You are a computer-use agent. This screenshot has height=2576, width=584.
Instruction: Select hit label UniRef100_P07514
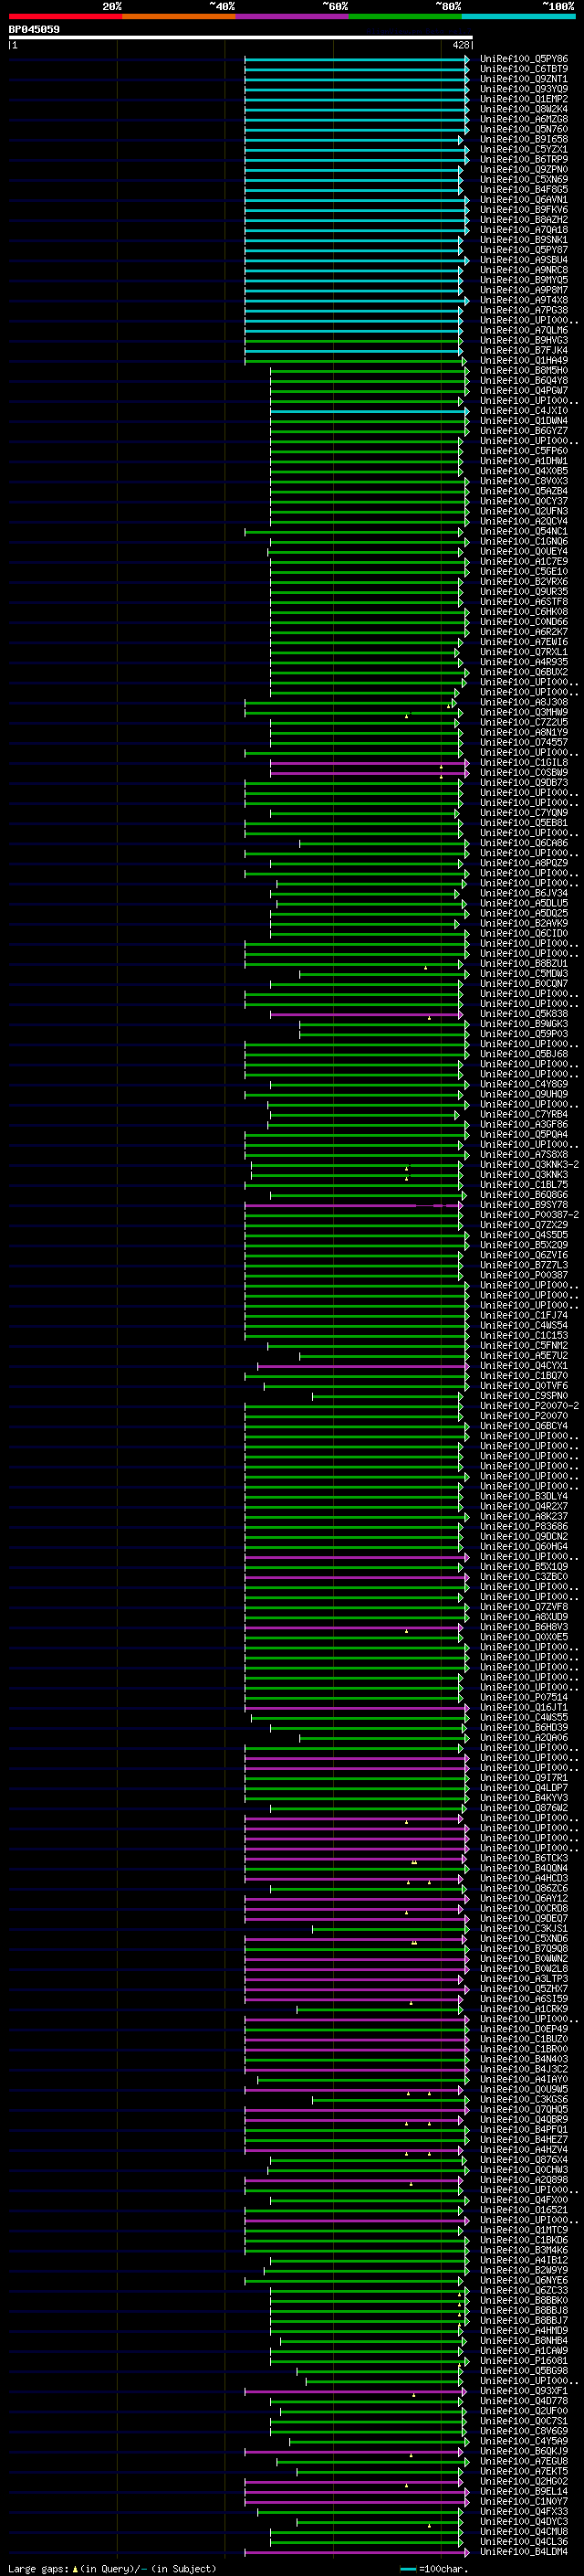point(524,1697)
